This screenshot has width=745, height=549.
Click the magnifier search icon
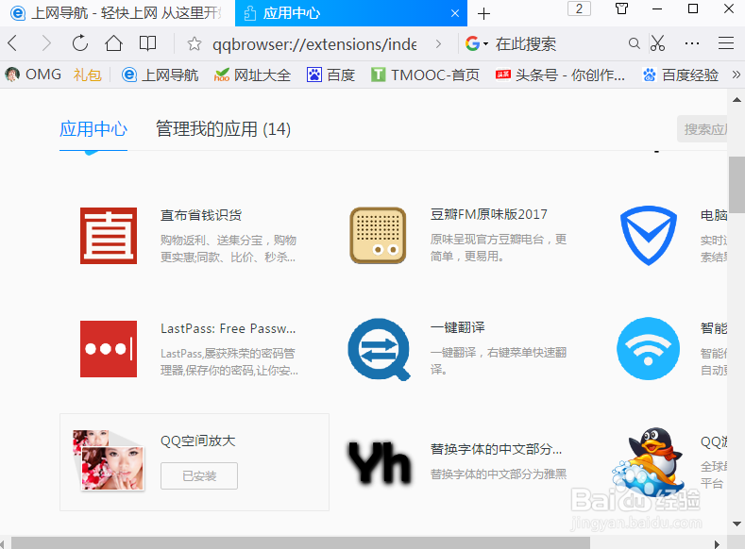click(634, 43)
